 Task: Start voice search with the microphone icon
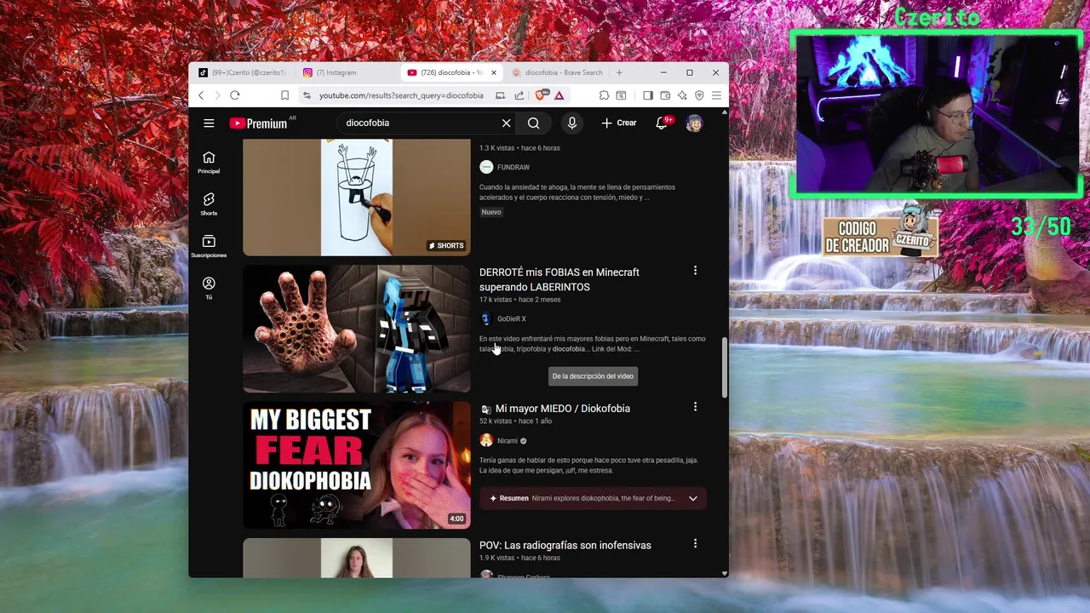click(x=572, y=123)
